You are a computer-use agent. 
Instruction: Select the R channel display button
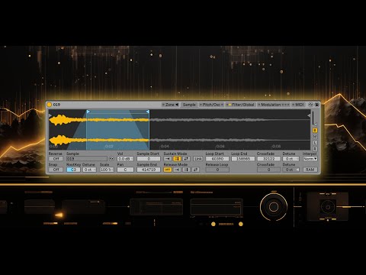[315, 148]
